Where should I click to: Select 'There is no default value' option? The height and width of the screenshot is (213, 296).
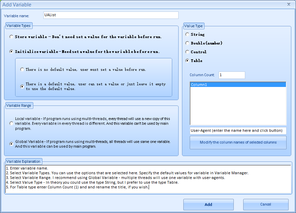coord(22,69)
